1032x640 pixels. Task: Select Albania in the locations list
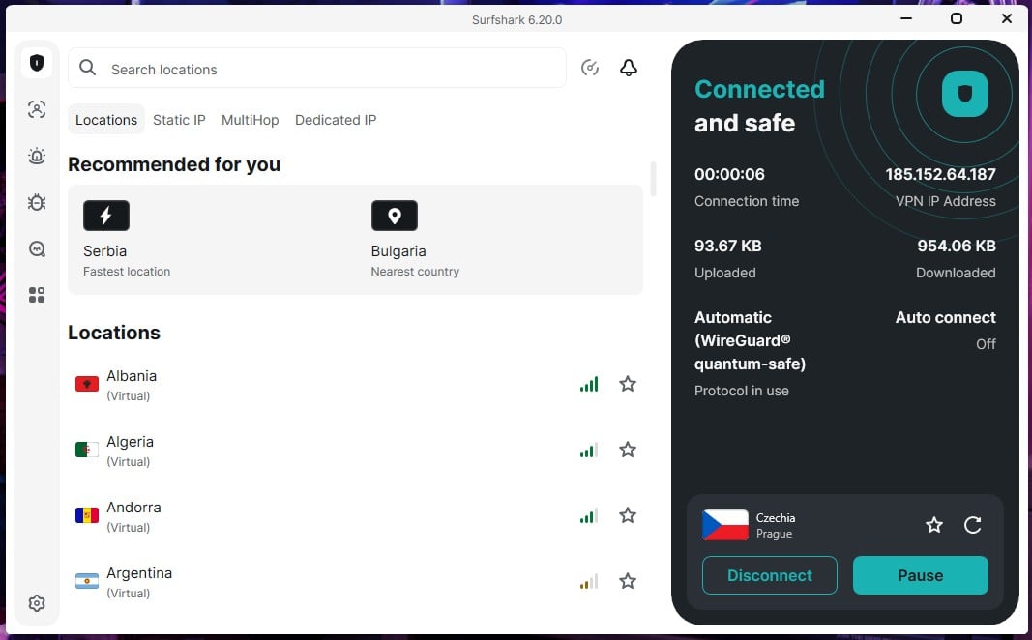pyautogui.click(x=355, y=385)
